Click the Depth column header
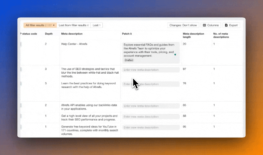This screenshot has width=263, height=155. (x=49, y=34)
